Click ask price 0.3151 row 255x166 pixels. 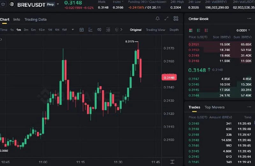click(x=220, y=45)
